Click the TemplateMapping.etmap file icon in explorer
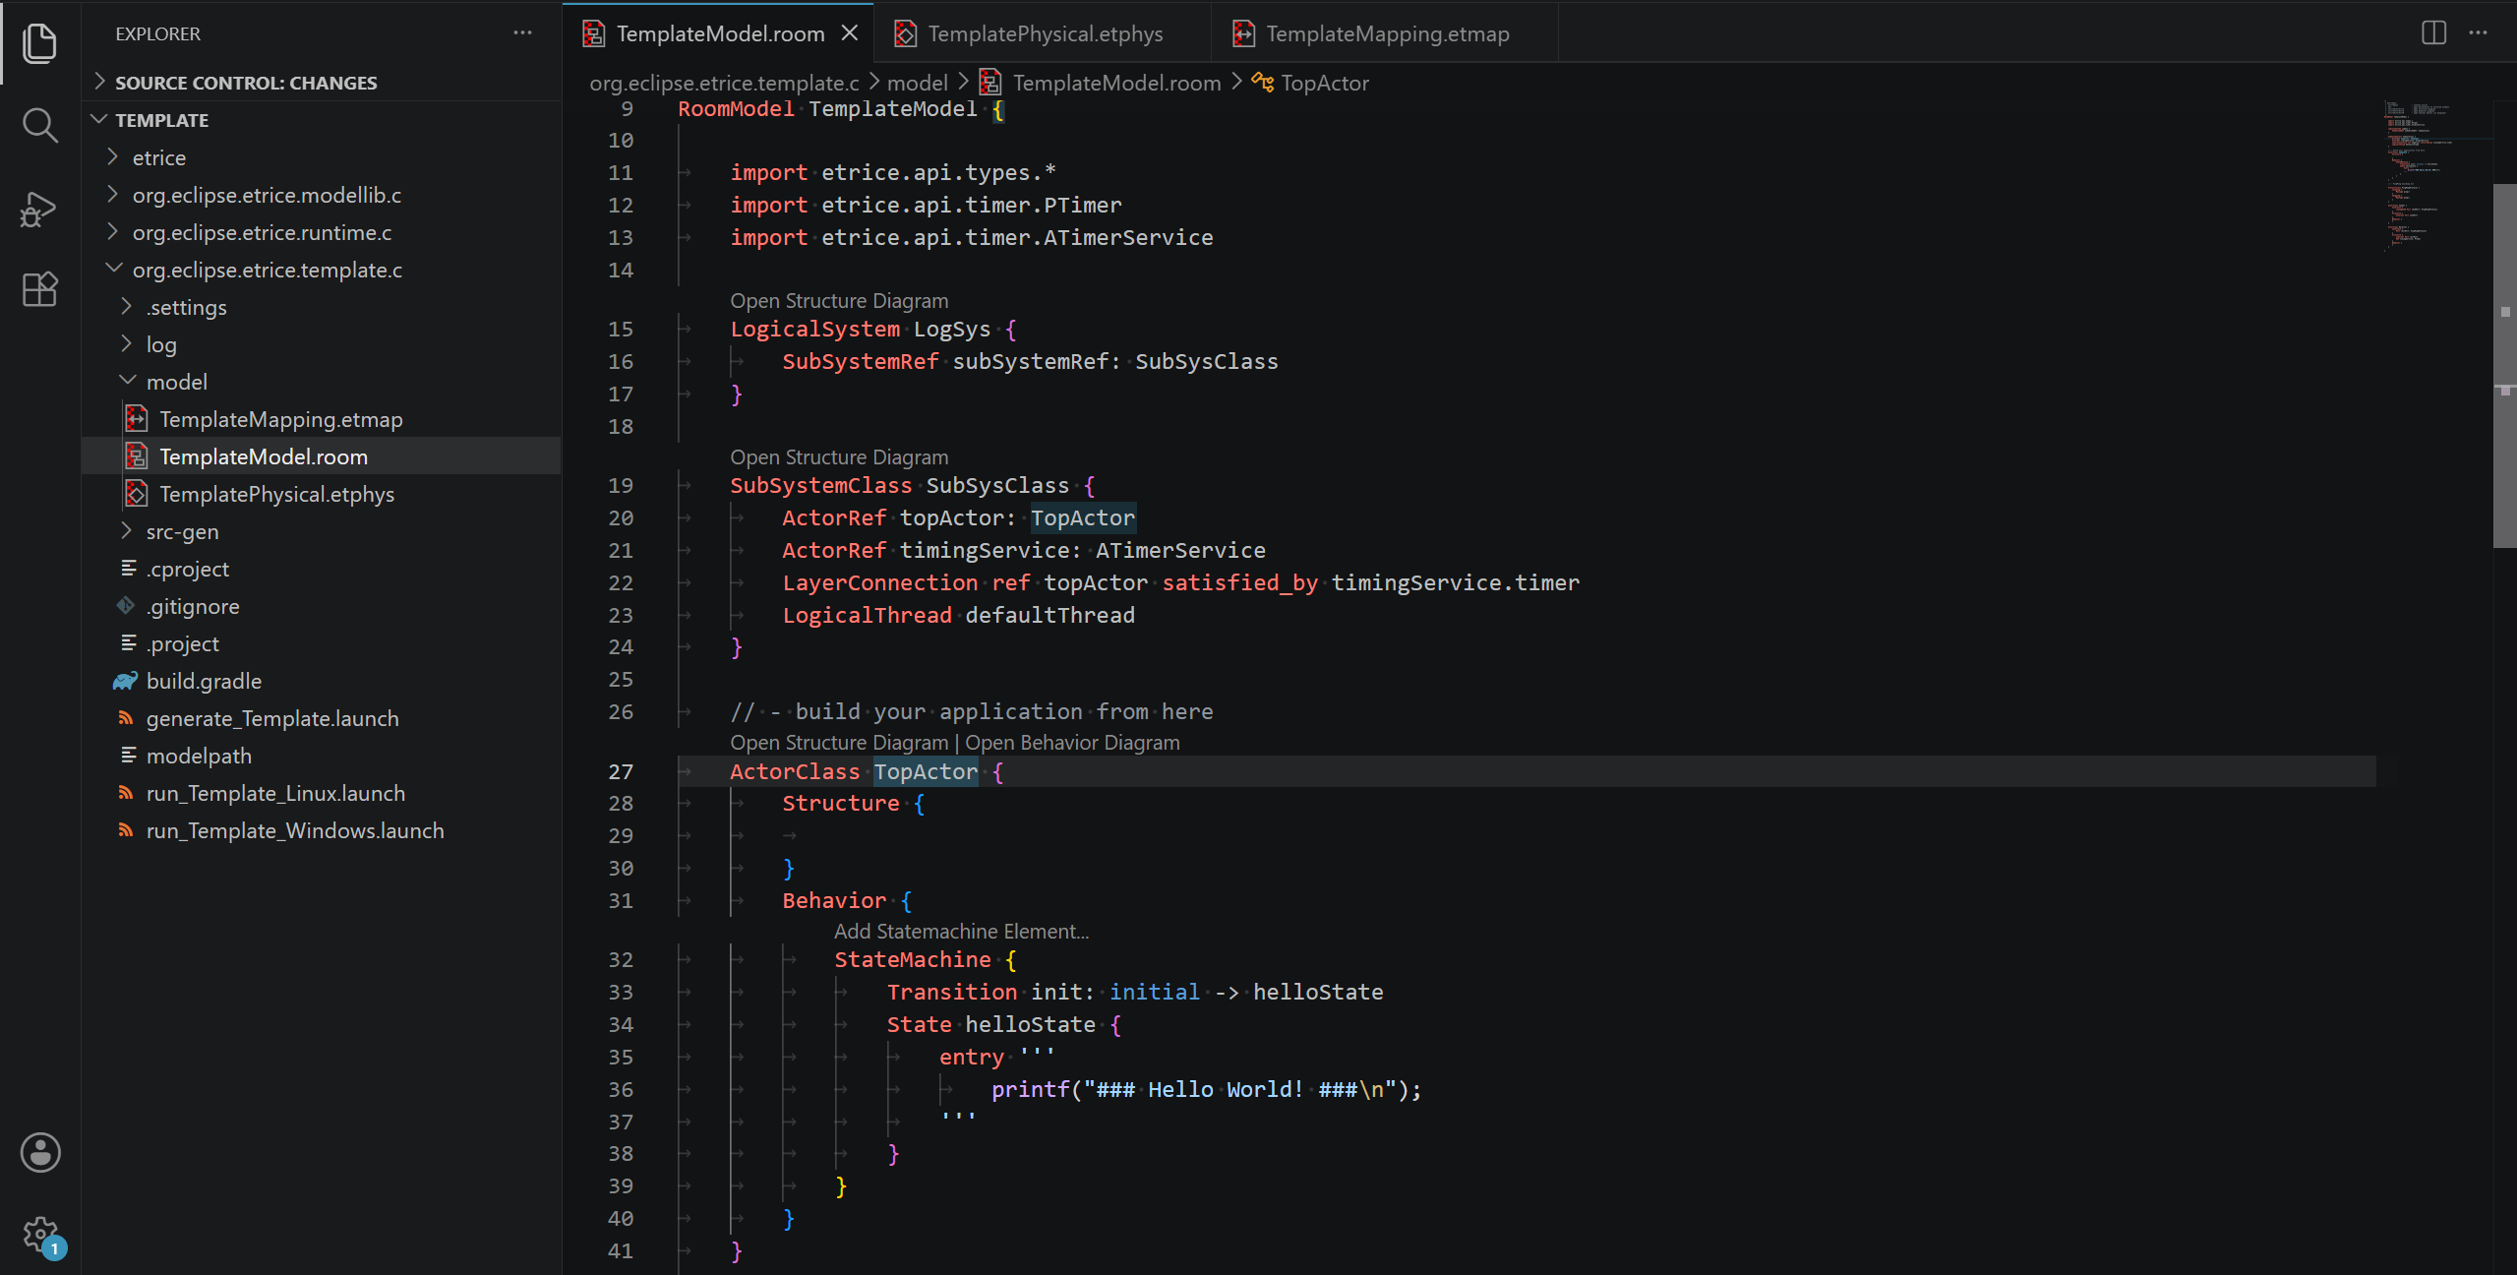 pos(137,419)
